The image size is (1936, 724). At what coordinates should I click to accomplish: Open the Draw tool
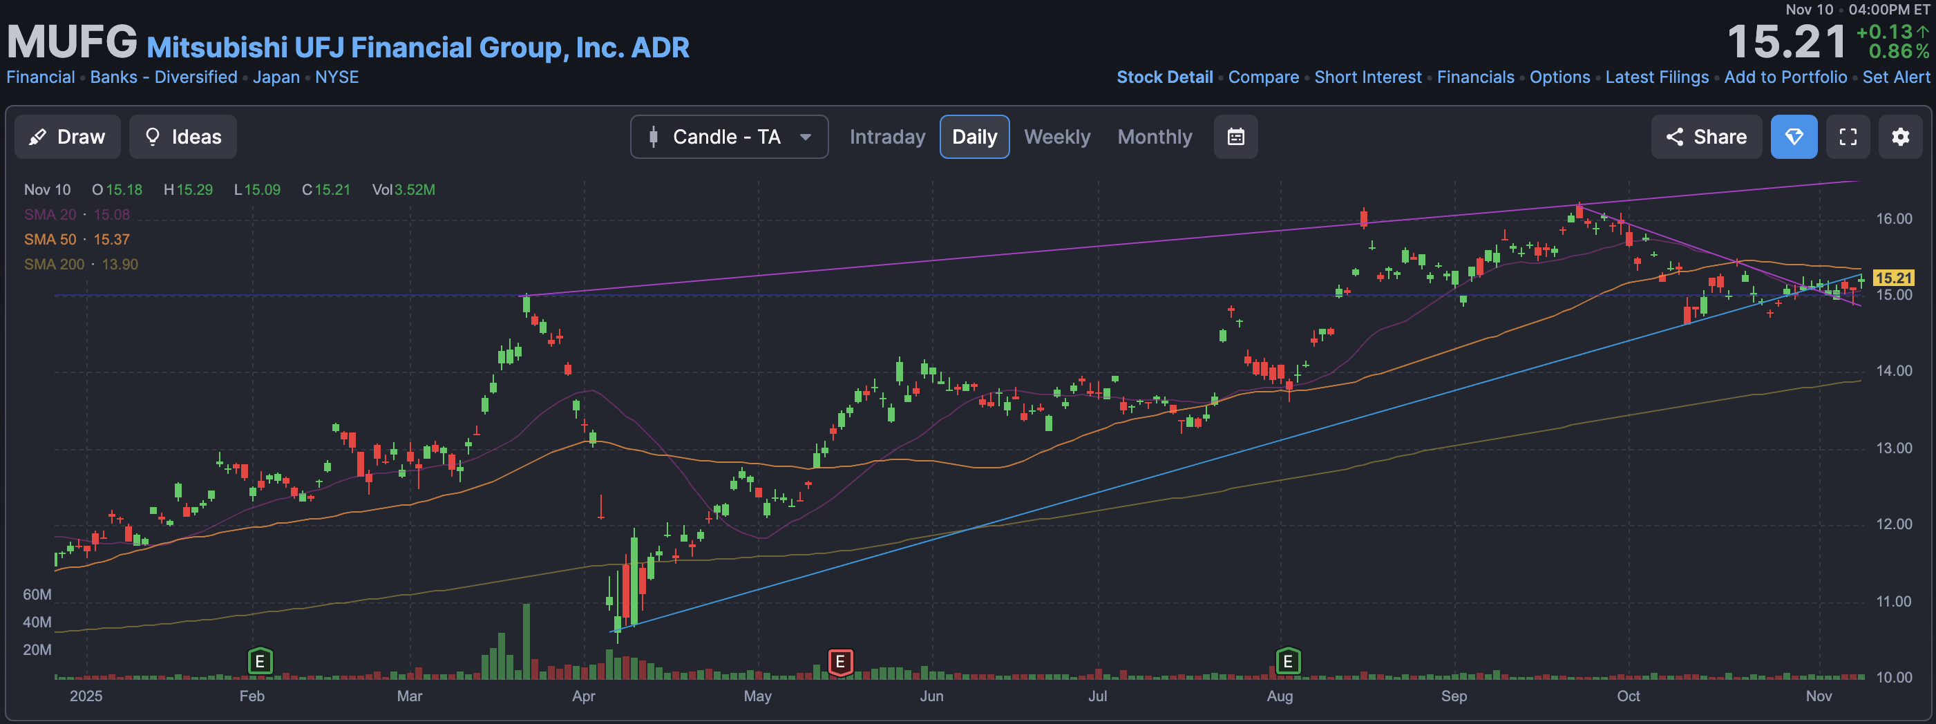tap(68, 137)
